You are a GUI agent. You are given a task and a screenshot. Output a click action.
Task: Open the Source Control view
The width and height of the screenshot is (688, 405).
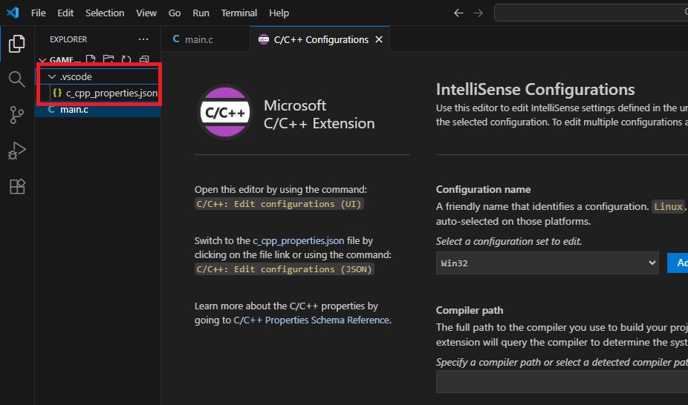(x=16, y=114)
